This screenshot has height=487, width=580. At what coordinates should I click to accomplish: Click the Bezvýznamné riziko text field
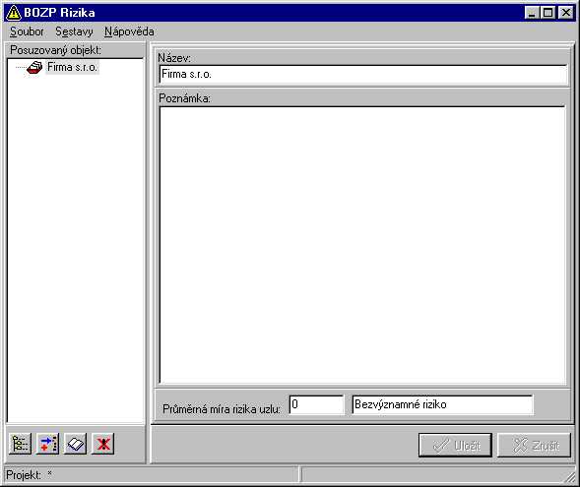pos(442,405)
